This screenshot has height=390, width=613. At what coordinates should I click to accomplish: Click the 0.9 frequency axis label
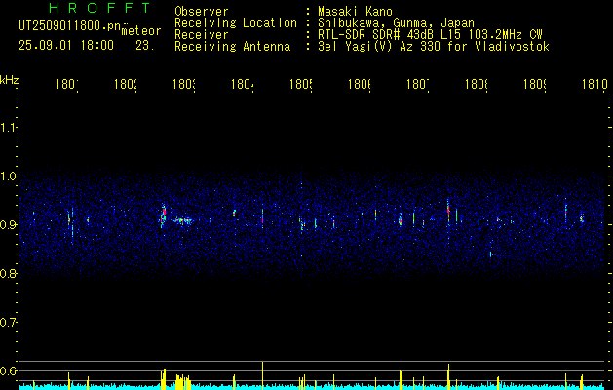click(8, 225)
